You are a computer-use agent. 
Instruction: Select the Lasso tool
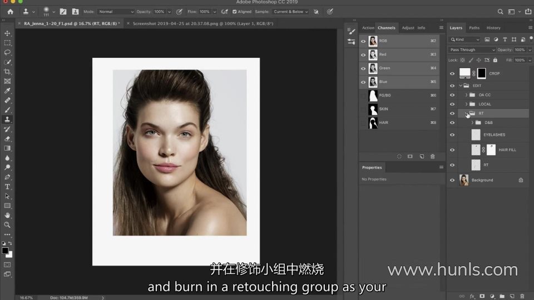coord(7,52)
